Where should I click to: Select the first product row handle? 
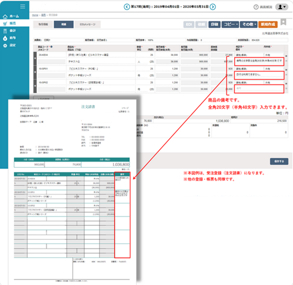tap(35, 58)
